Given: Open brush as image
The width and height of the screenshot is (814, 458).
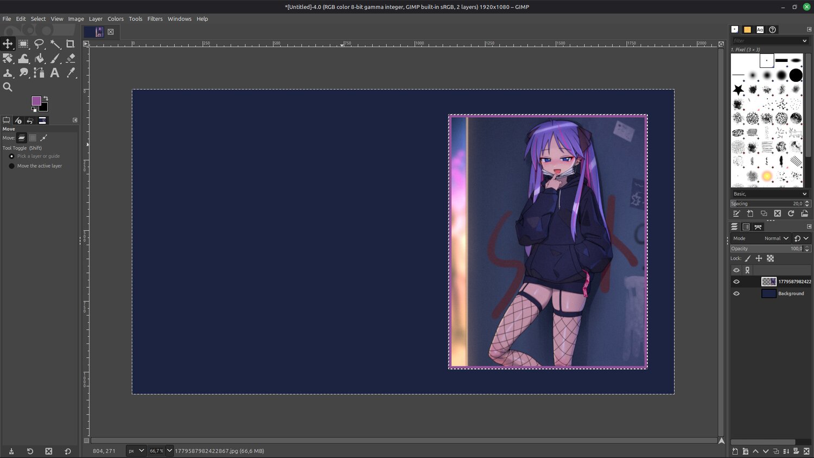Looking at the screenshot, I should (x=804, y=214).
